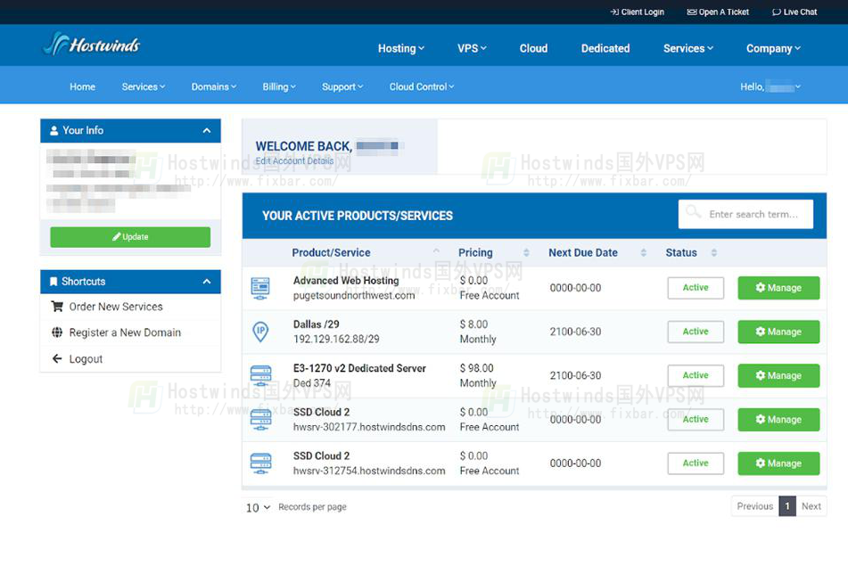Screen dimensions: 848x574
Task: Click Edit Account Details link
Action: [x=294, y=161]
